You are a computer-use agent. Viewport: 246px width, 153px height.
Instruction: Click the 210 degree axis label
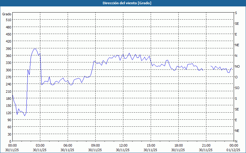(x=9, y=91)
